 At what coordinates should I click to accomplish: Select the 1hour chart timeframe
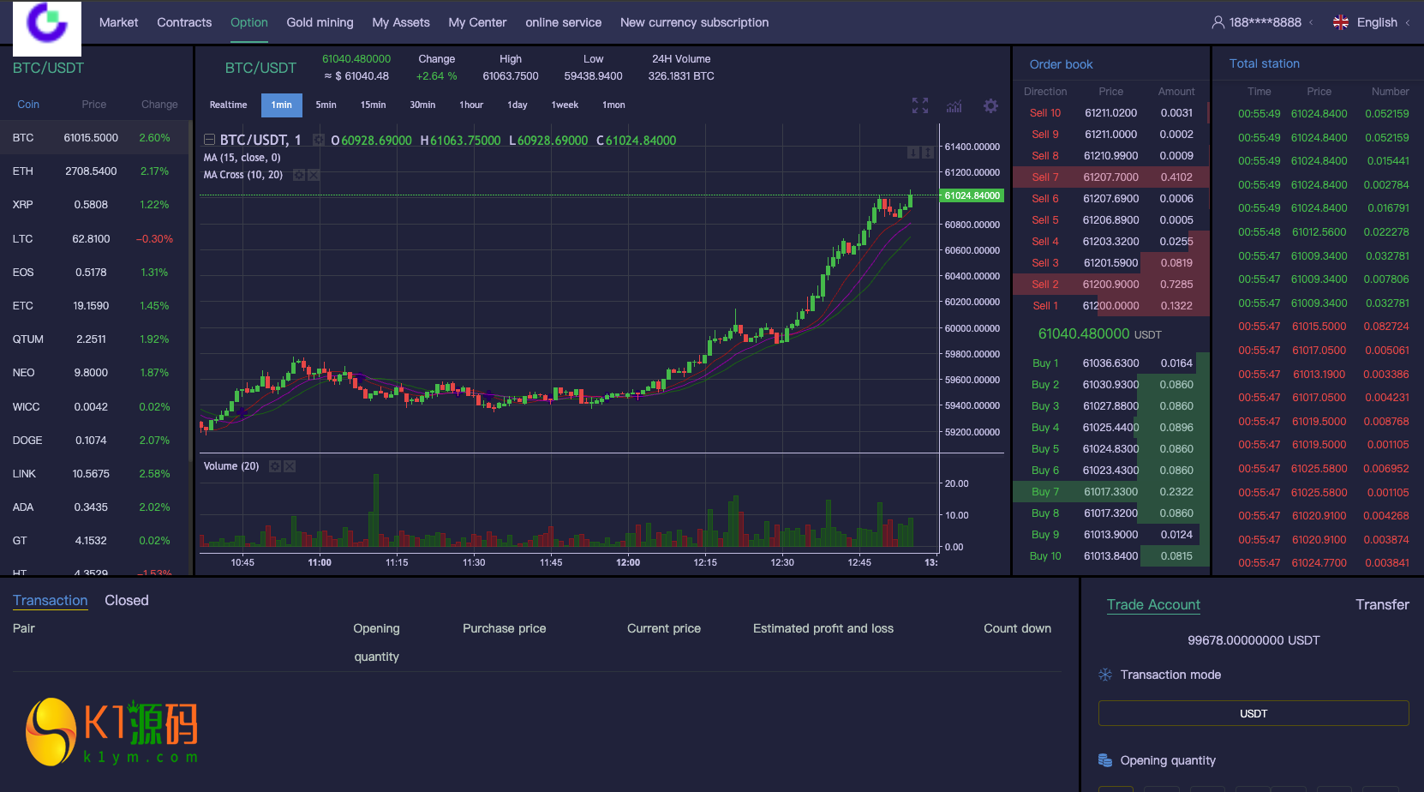[471, 105]
